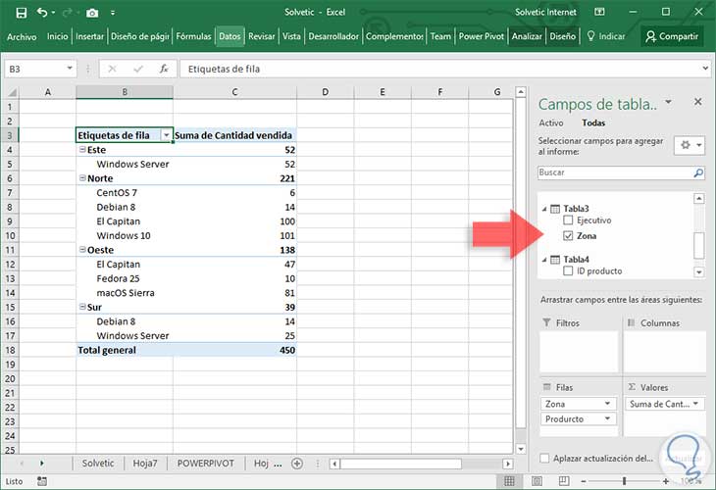Click the Compartir share button

click(672, 36)
